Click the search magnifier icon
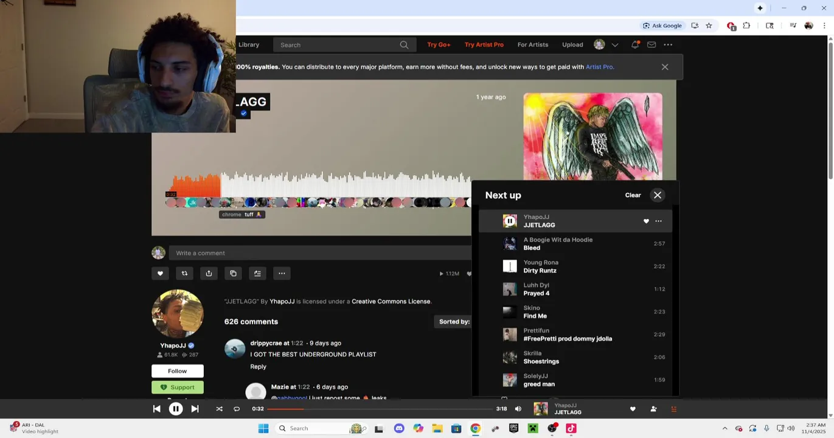The height and width of the screenshot is (438, 834). coord(404,45)
